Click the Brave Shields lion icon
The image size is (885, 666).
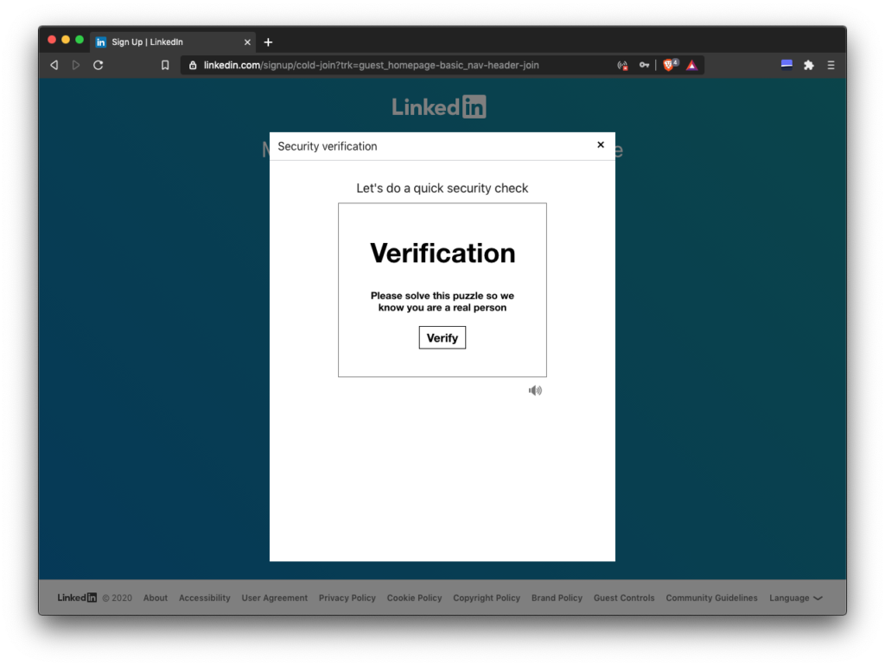pyautogui.click(x=669, y=65)
